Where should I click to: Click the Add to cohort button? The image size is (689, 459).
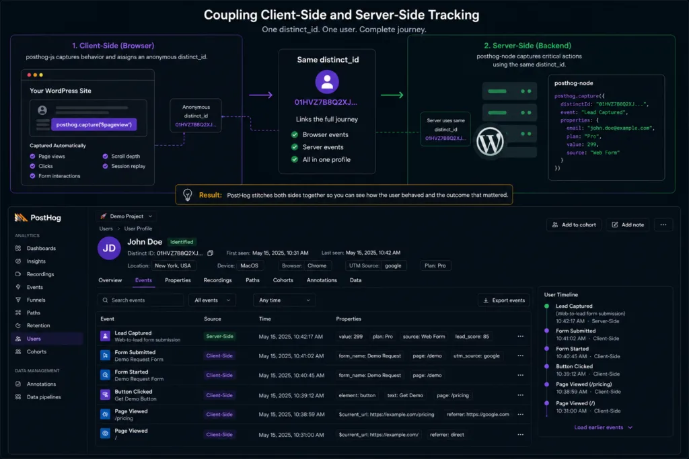click(574, 224)
